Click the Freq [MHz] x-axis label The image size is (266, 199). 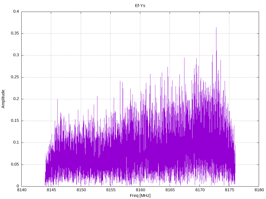click(140, 196)
